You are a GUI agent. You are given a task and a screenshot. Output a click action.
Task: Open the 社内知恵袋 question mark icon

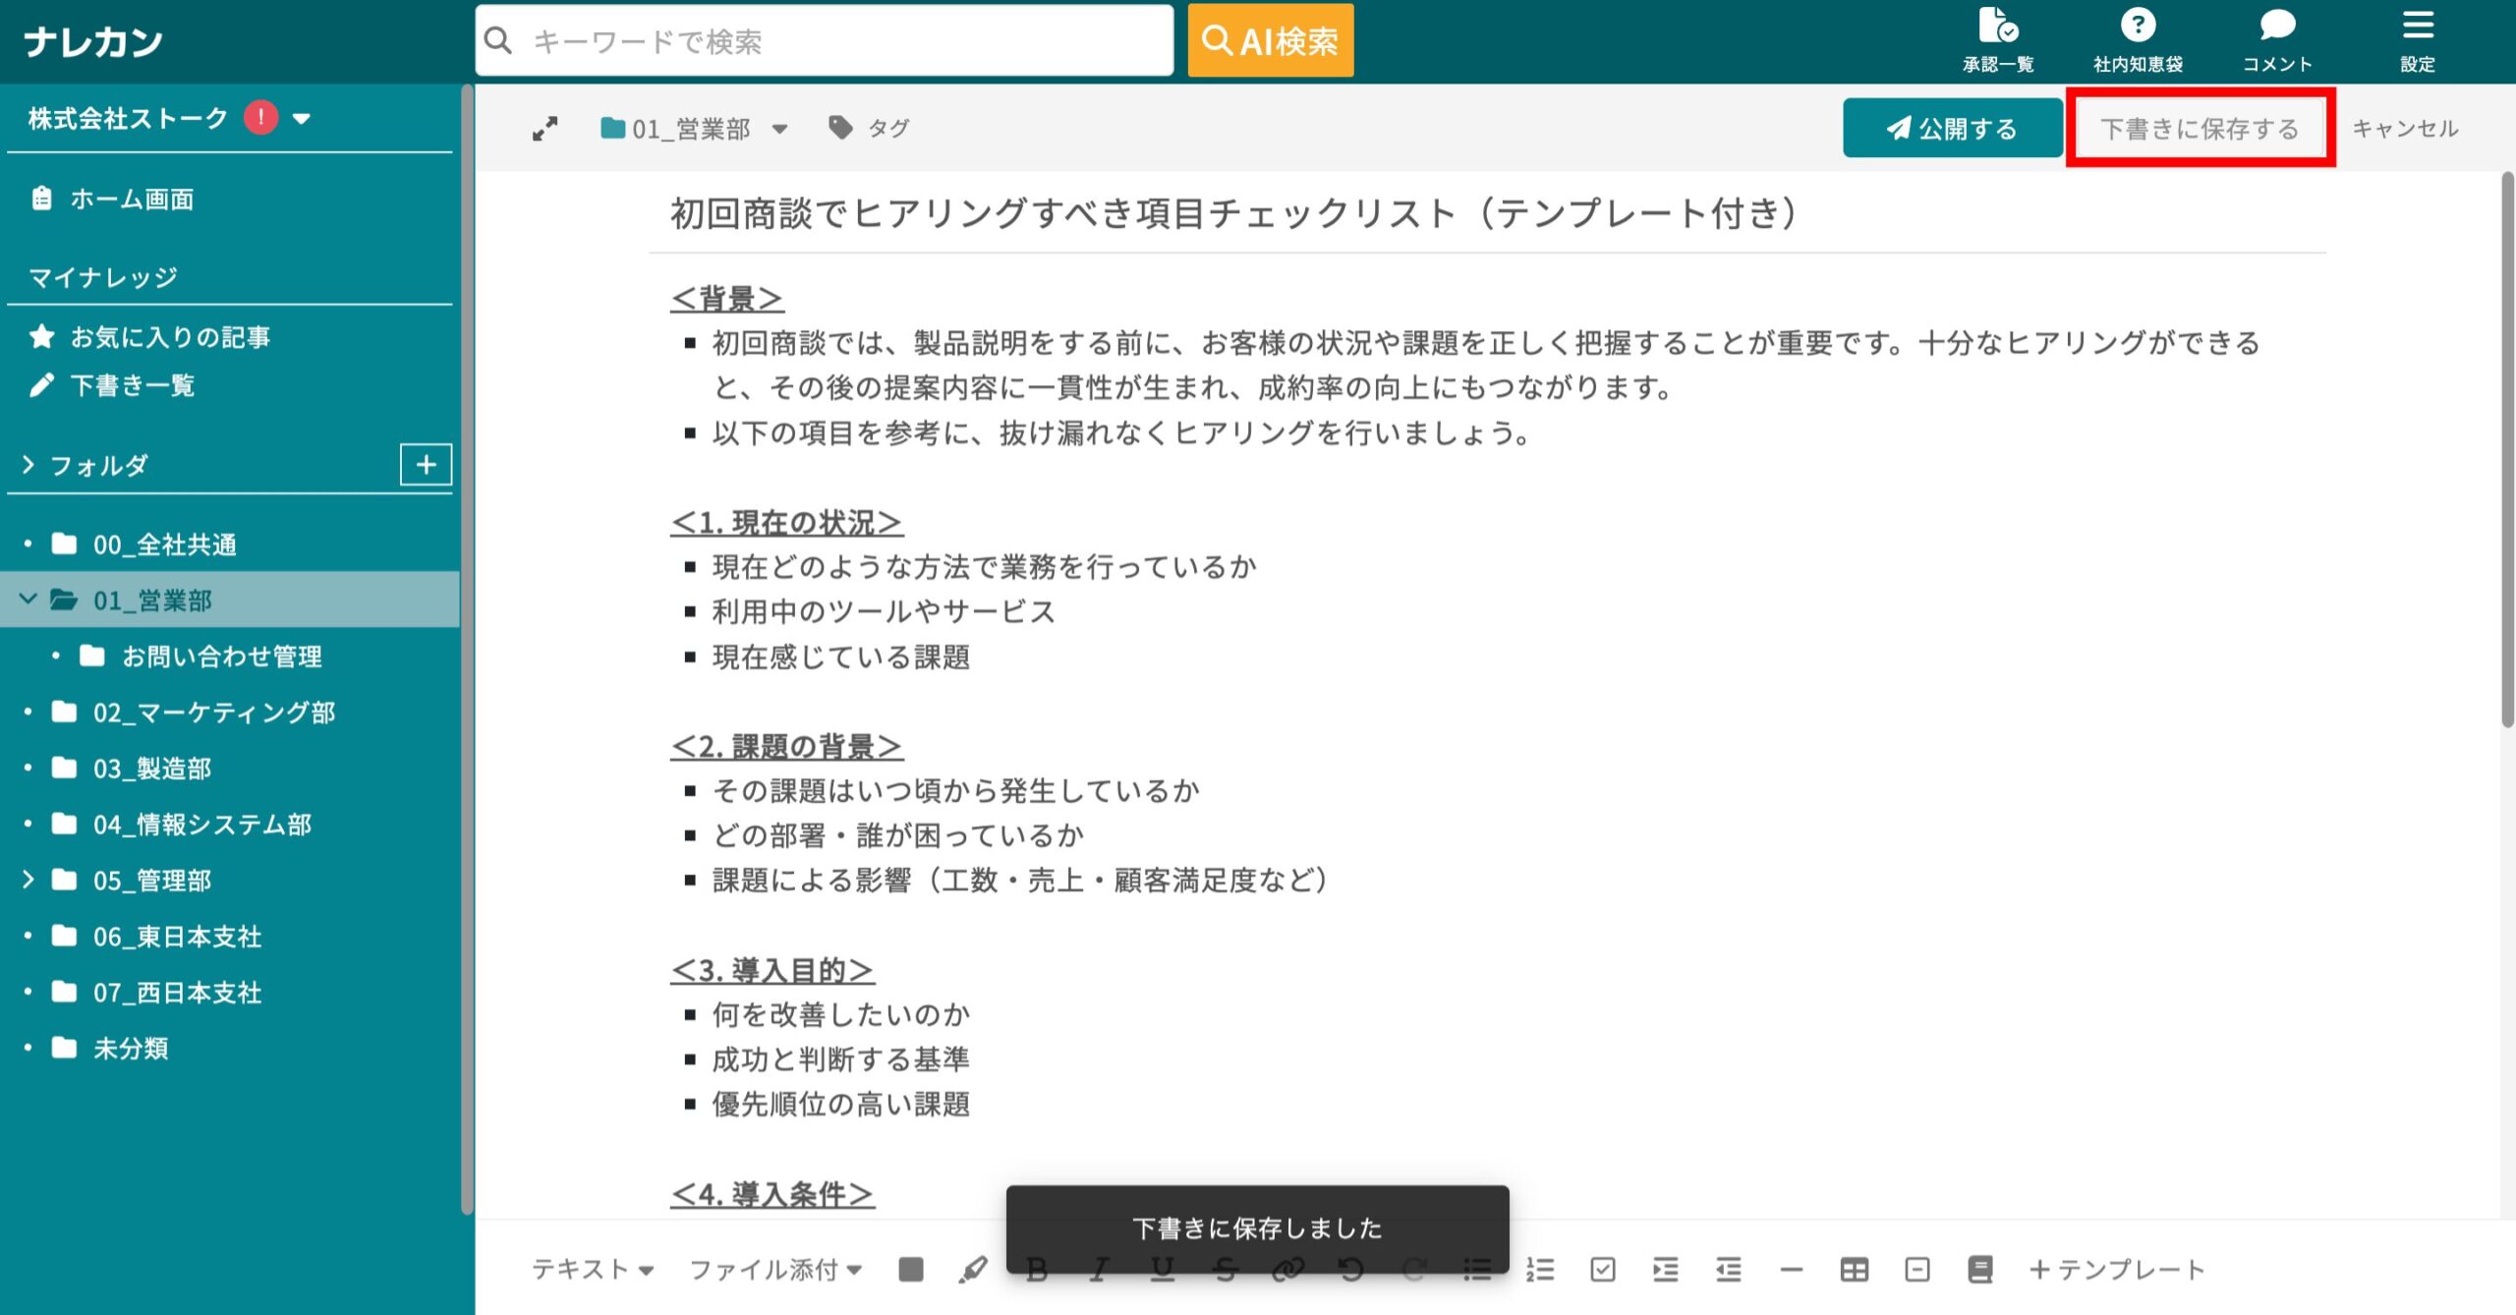tap(2138, 39)
